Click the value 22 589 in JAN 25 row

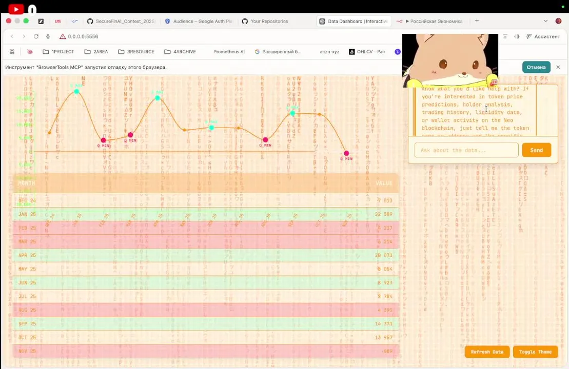384,214
